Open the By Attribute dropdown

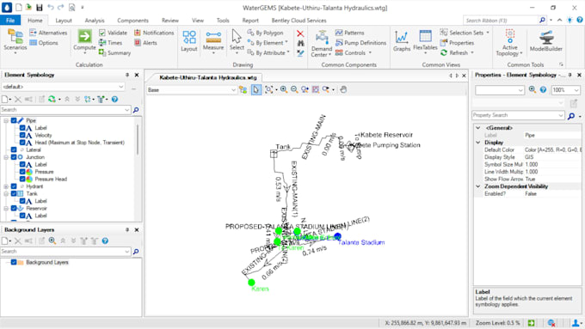tap(268, 53)
